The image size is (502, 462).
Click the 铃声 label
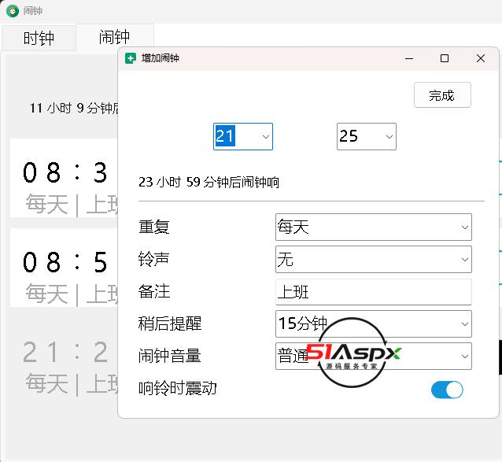[154, 259]
